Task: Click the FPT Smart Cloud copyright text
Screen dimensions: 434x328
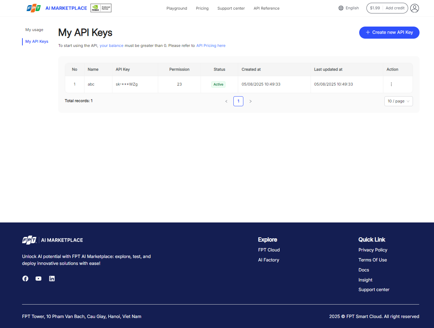Action: pyautogui.click(x=374, y=317)
